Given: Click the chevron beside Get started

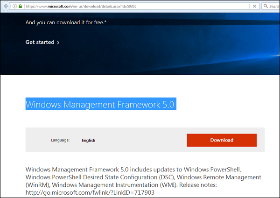Looking at the screenshot, I should [58, 42].
